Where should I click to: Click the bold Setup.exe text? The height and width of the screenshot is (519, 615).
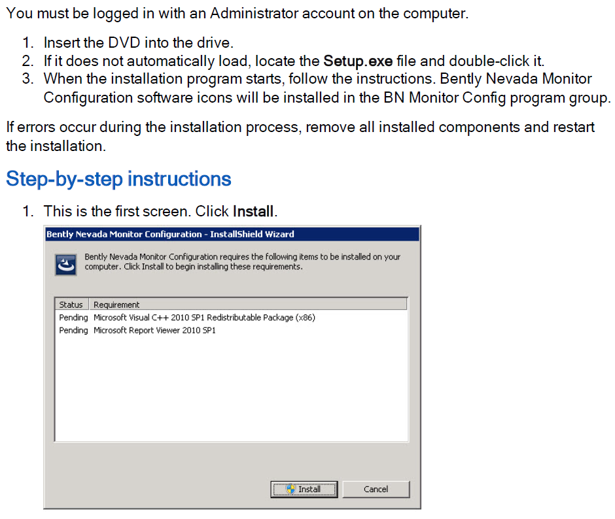358,61
